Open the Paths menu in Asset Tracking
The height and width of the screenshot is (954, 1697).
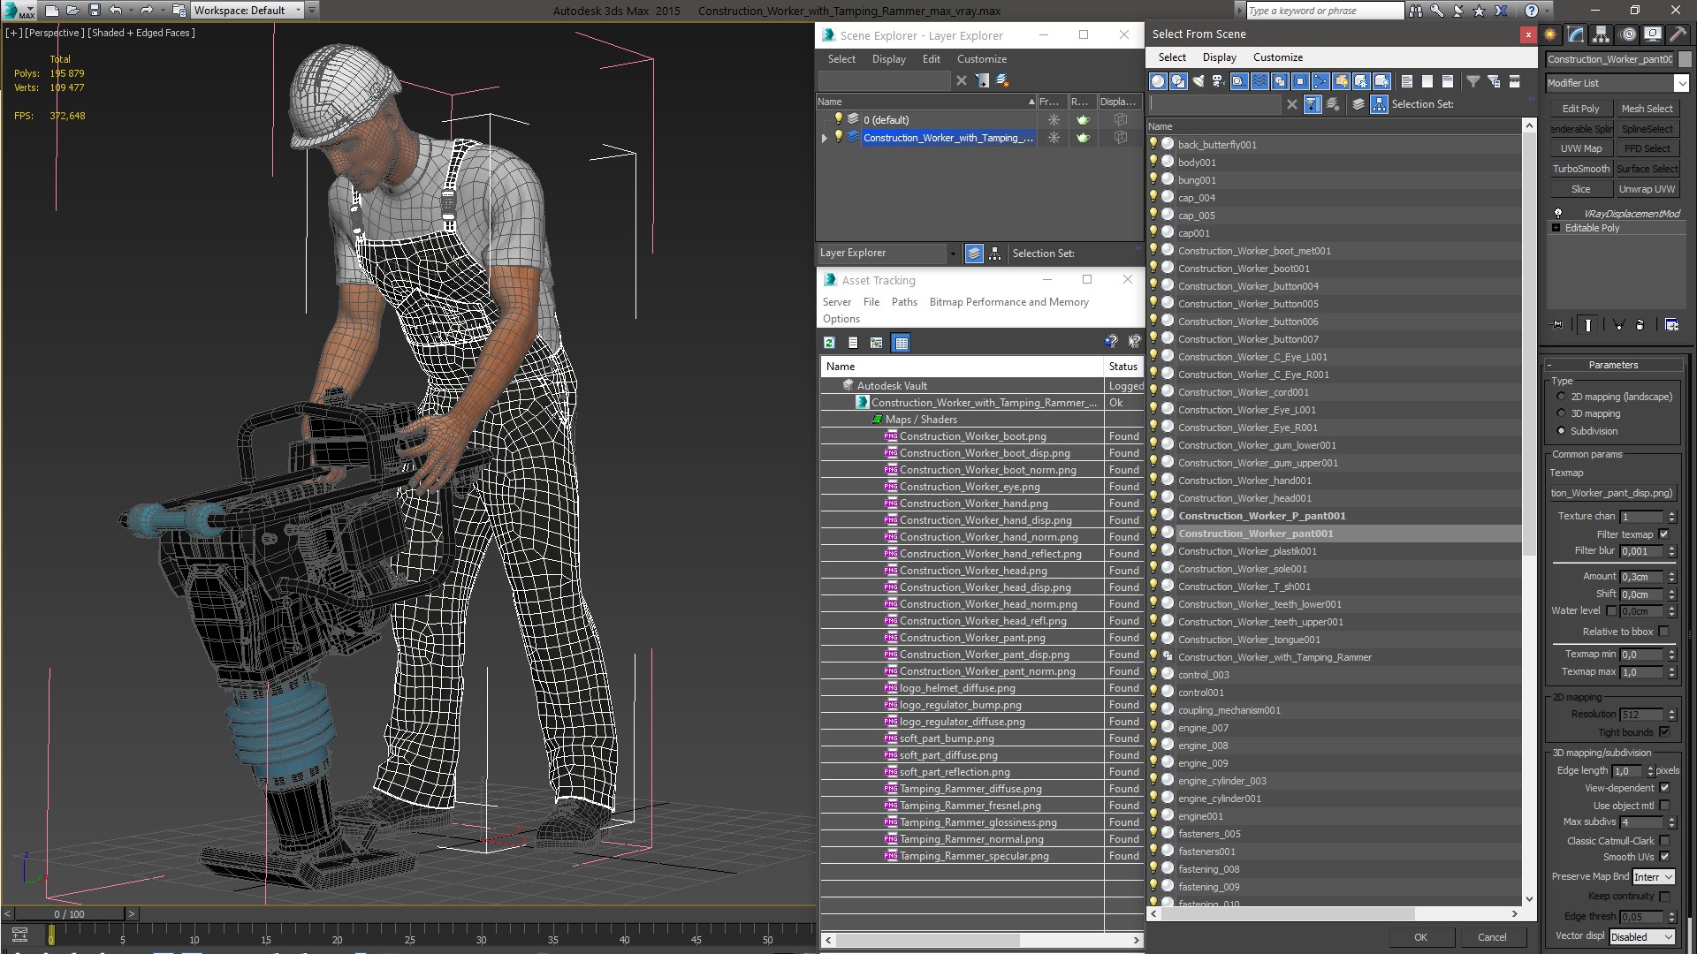[x=904, y=302]
